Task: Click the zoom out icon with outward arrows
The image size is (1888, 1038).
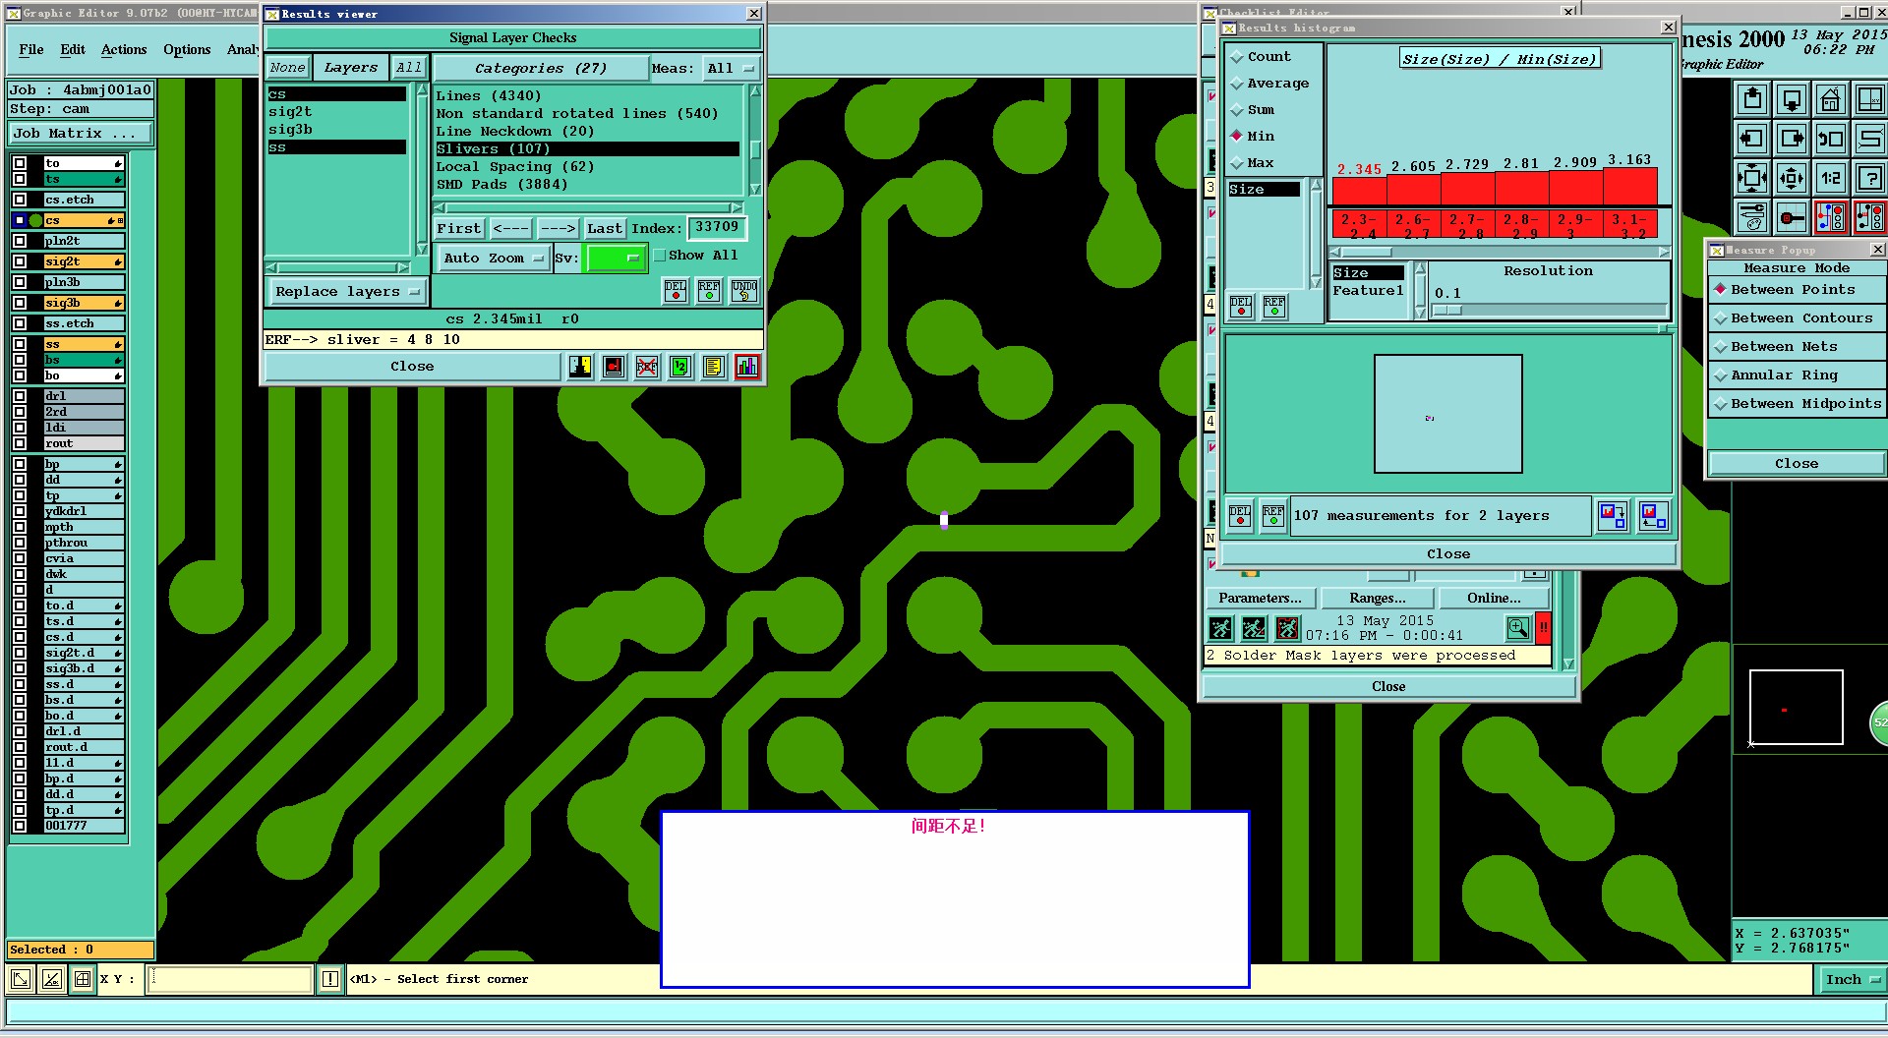Action: click(1792, 178)
